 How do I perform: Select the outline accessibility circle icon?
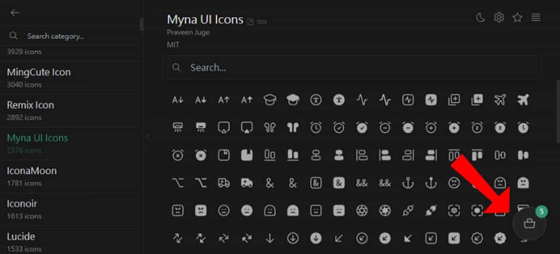coord(316,100)
